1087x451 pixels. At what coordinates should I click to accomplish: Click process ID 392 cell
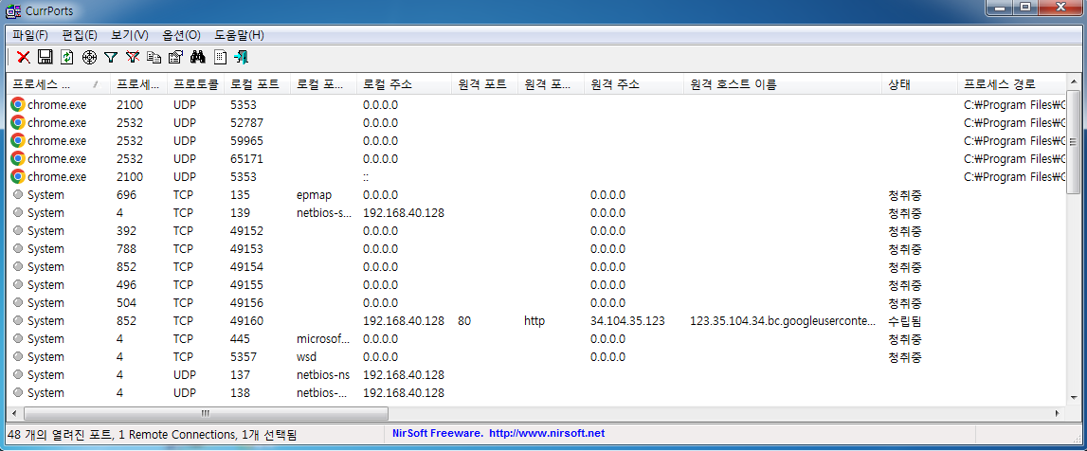[x=126, y=230]
